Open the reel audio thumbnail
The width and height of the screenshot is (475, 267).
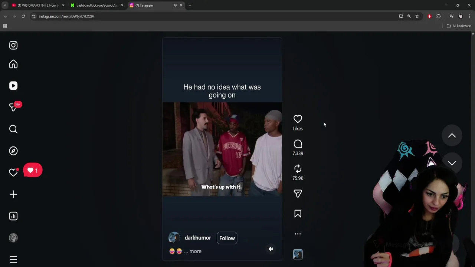(x=298, y=254)
